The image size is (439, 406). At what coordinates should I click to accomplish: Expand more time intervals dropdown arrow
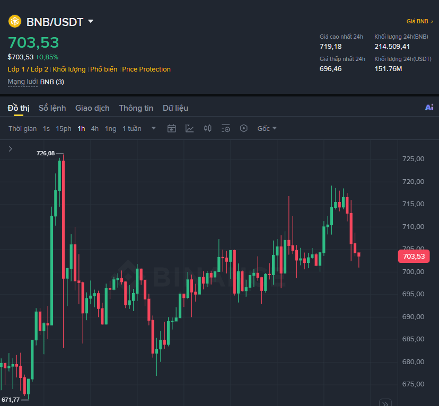(153, 128)
